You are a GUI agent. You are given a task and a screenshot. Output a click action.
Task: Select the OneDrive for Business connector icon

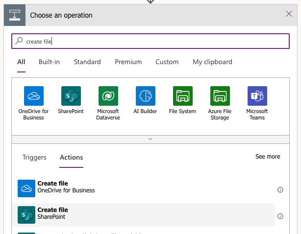coord(34,96)
